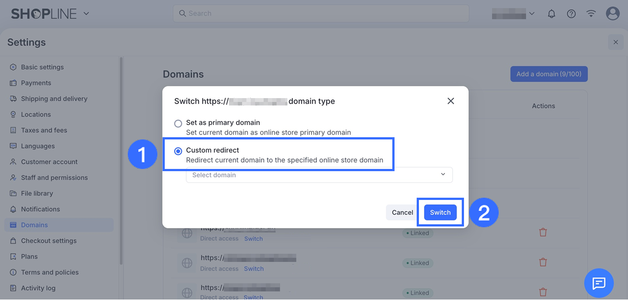The image size is (628, 301).
Task: Open the Select domain dropdown
Action: [x=319, y=175]
